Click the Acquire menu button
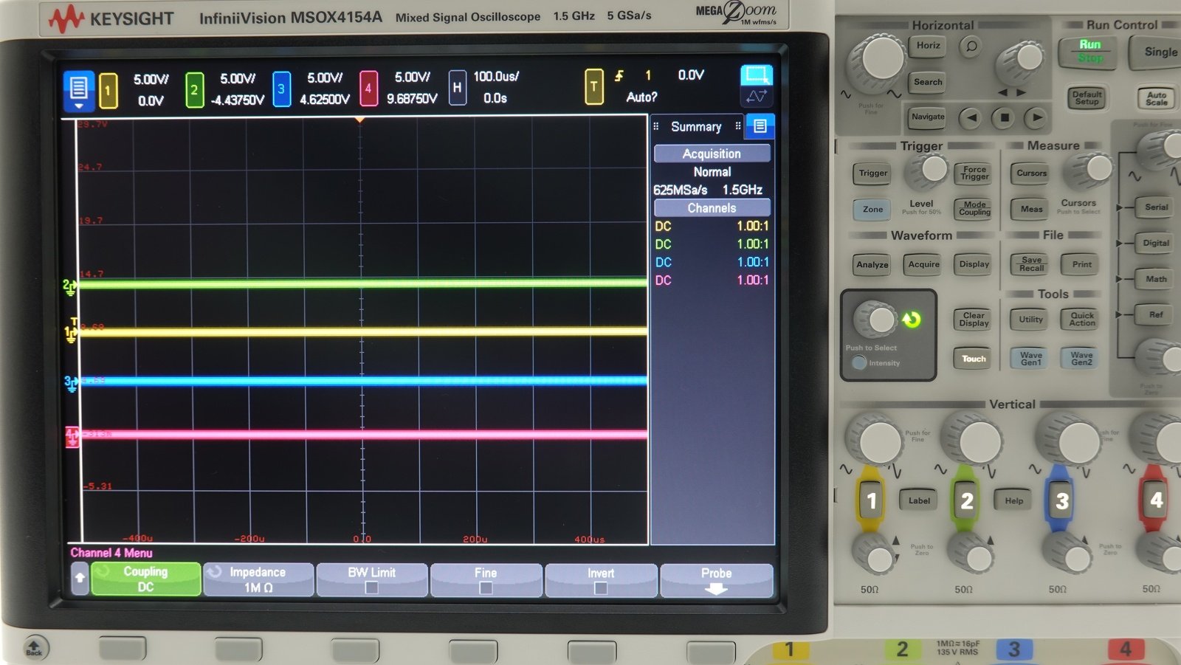 pyautogui.click(x=923, y=264)
